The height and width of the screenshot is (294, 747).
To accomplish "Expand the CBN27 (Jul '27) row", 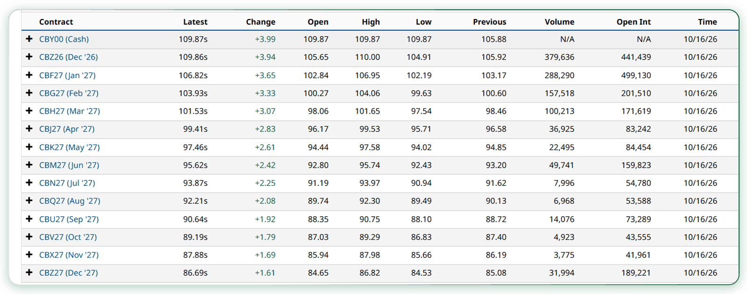I will coord(29,183).
